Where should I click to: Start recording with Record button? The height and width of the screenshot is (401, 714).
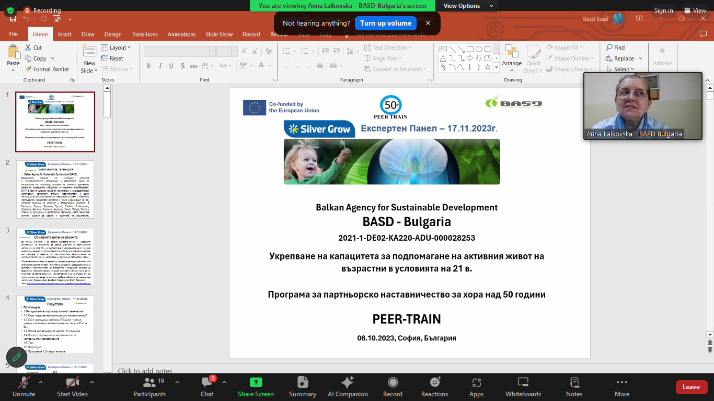(393, 387)
